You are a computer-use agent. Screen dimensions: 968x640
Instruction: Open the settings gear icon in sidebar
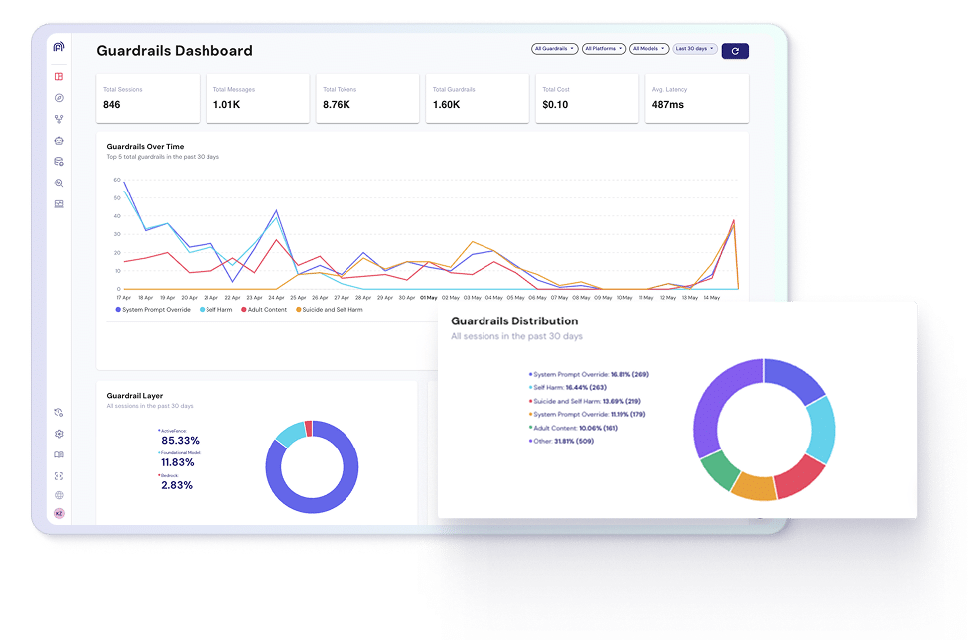click(x=59, y=434)
